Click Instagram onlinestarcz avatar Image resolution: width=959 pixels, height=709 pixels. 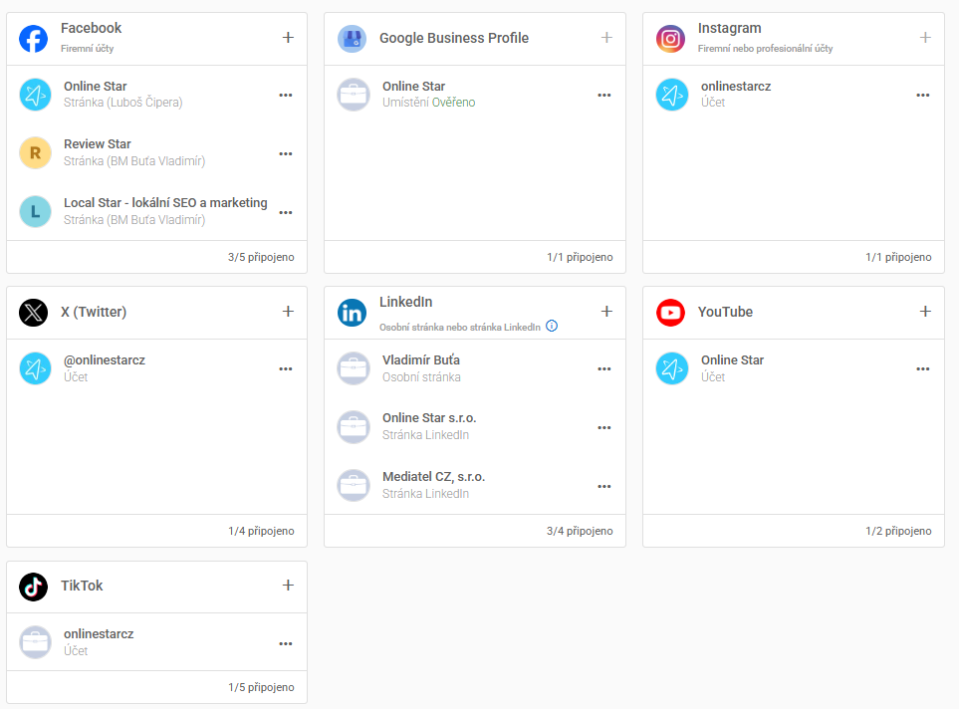(x=672, y=95)
